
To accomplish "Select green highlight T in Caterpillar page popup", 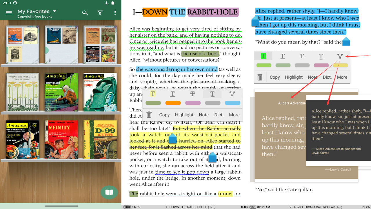I will (263, 56).
